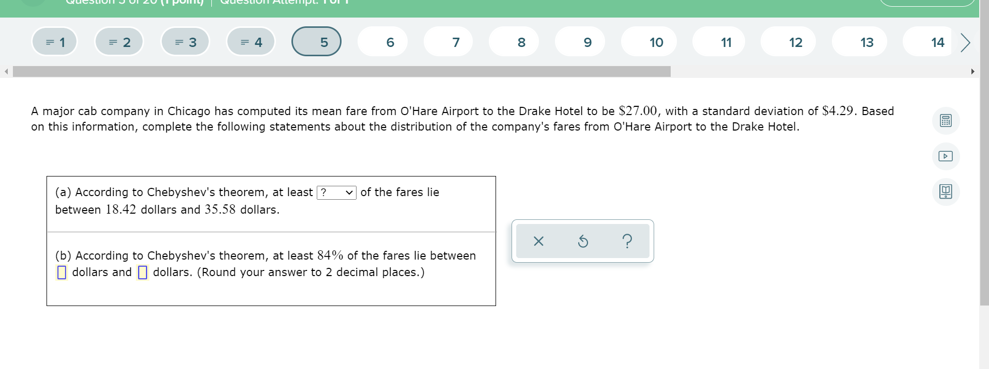This screenshot has height=369, width=989.
Task: Clear your answer with the X icon
Action: point(537,241)
